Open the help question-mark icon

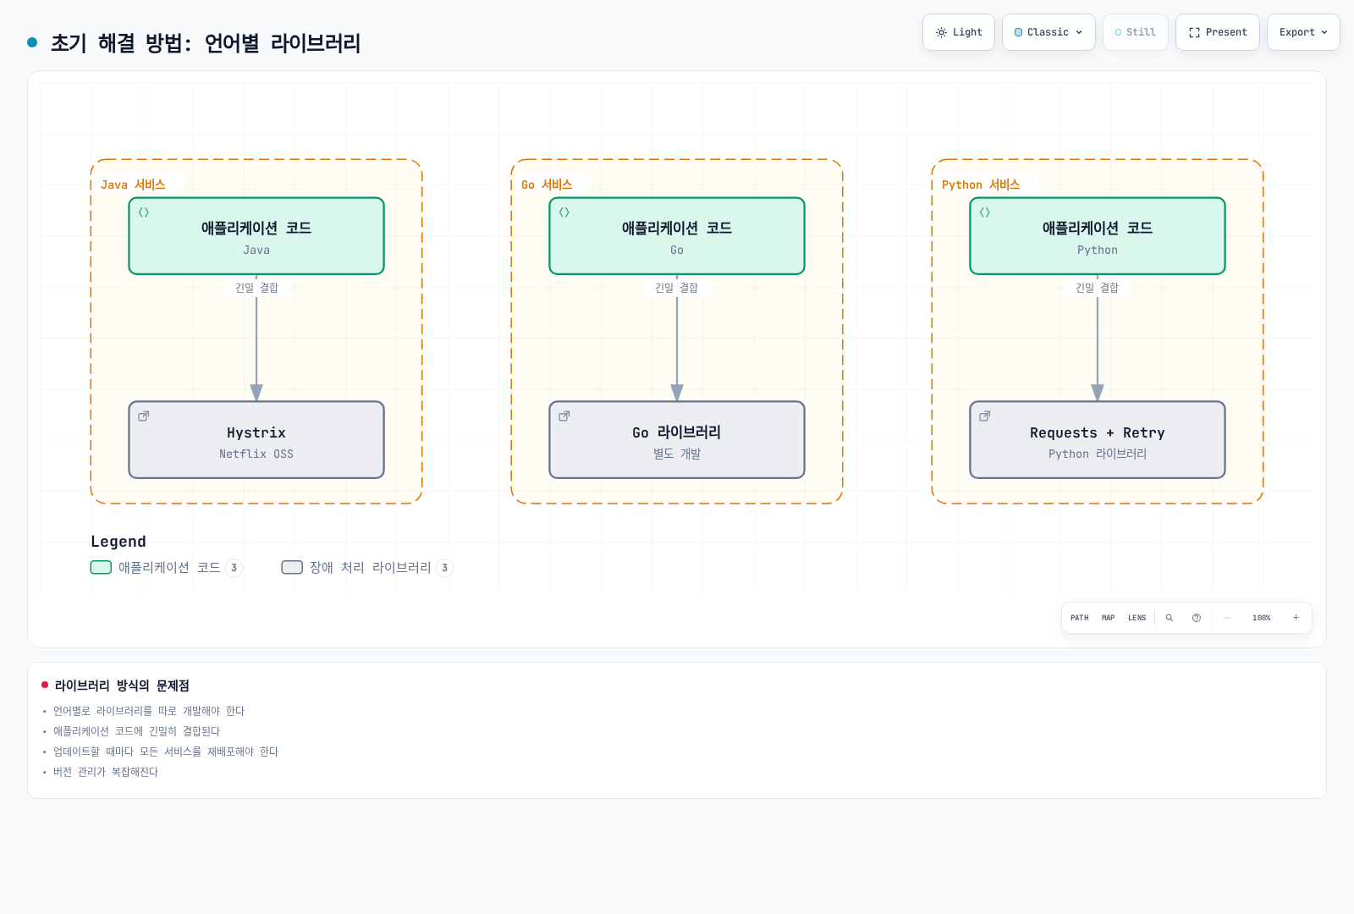coord(1197,618)
